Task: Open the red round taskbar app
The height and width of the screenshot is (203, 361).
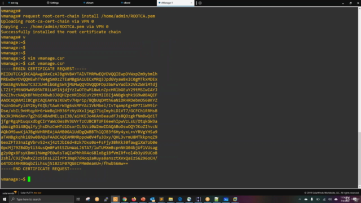Action: pyautogui.click(x=143, y=199)
